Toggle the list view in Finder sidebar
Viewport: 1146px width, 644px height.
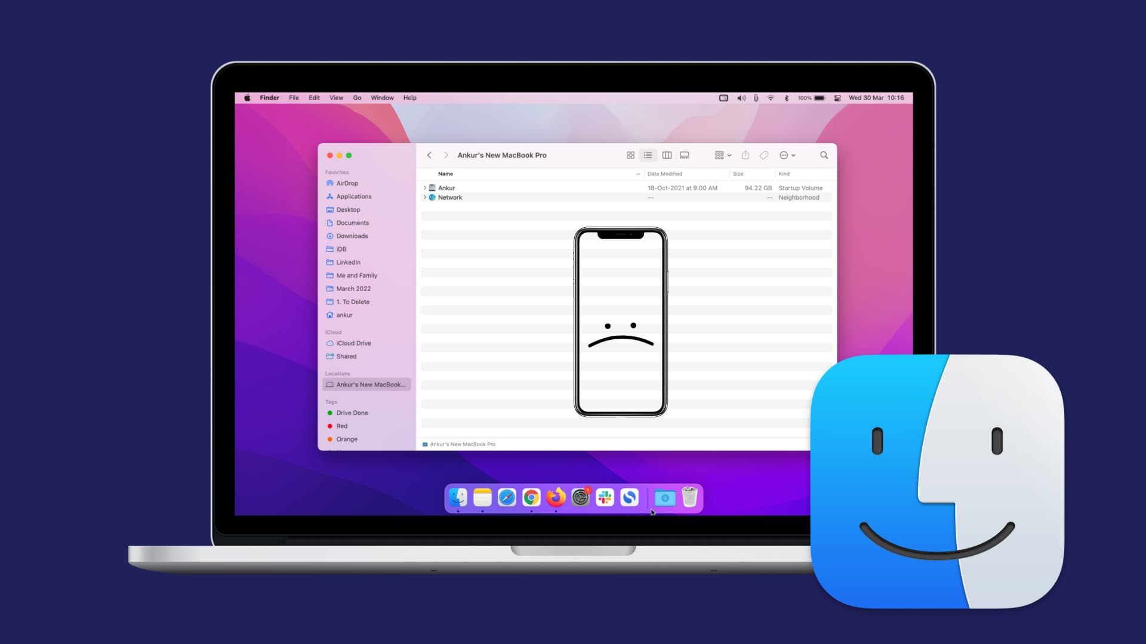point(648,155)
